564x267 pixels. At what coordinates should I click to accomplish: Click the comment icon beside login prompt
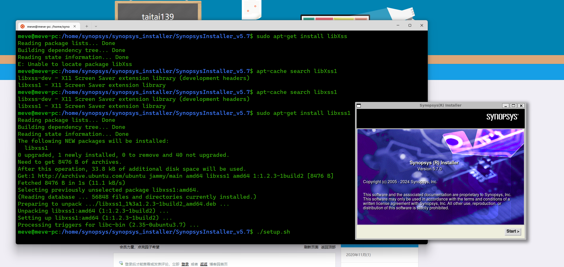121,263
